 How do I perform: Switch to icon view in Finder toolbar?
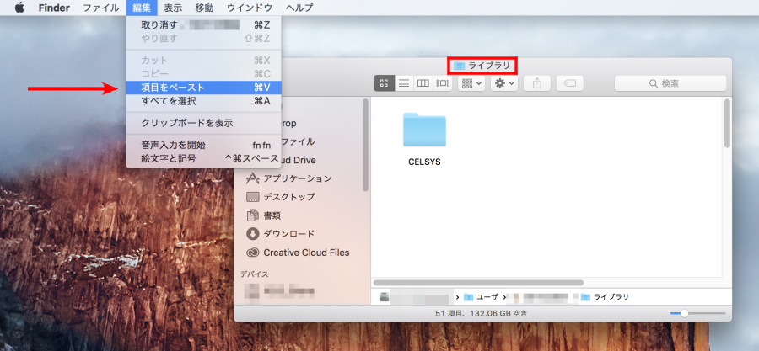click(x=385, y=83)
